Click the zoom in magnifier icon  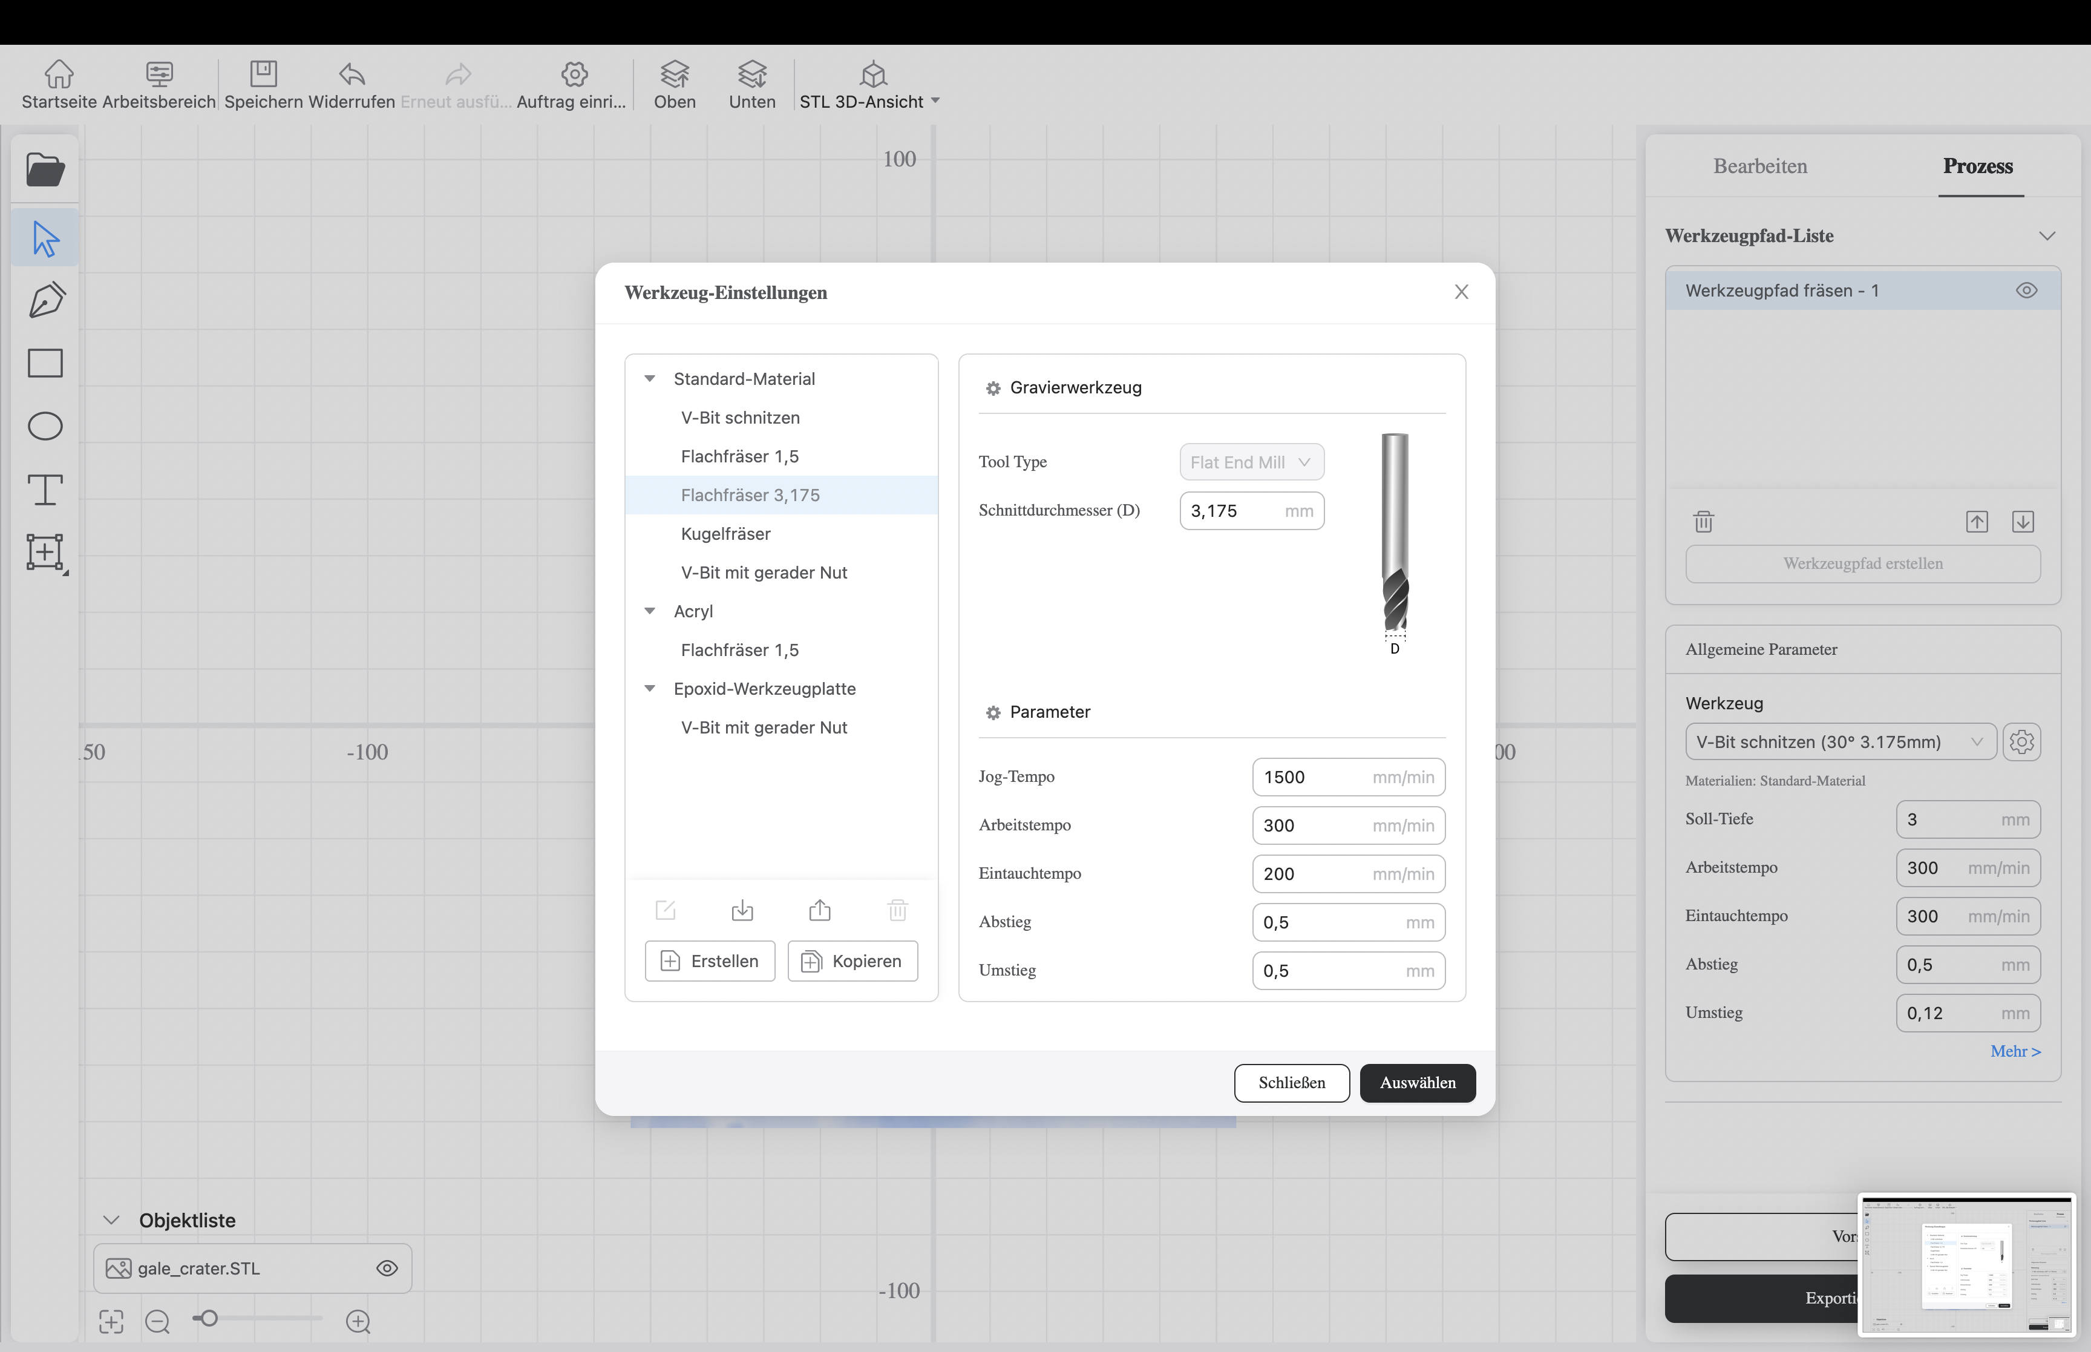358,1321
